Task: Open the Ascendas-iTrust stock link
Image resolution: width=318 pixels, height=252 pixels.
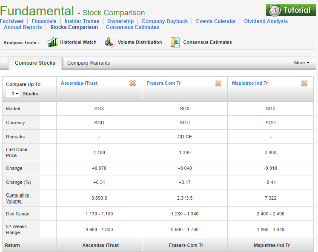Action: pos(79,83)
